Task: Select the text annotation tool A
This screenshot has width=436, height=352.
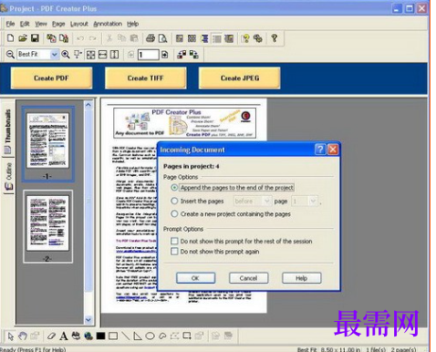Action: point(64,336)
